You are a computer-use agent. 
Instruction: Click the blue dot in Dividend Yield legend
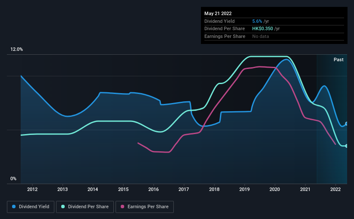tap(14, 207)
